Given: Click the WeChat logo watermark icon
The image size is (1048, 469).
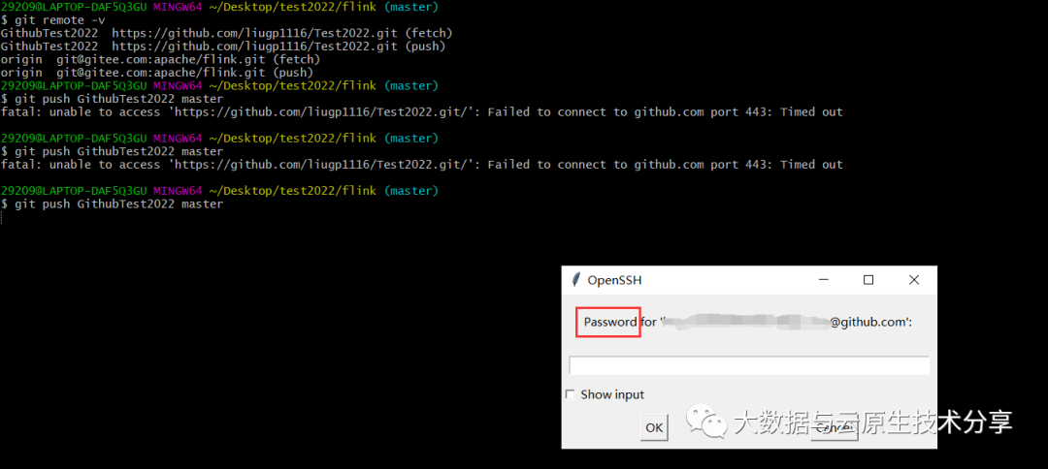Looking at the screenshot, I should (705, 420).
